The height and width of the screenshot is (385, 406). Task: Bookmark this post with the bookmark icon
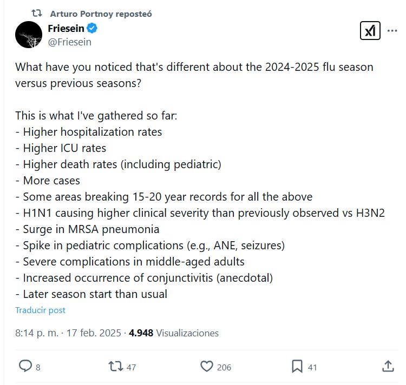(x=297, y=366)
